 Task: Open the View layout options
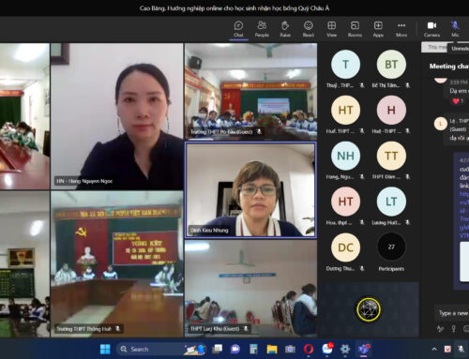[x=332, y=29]
